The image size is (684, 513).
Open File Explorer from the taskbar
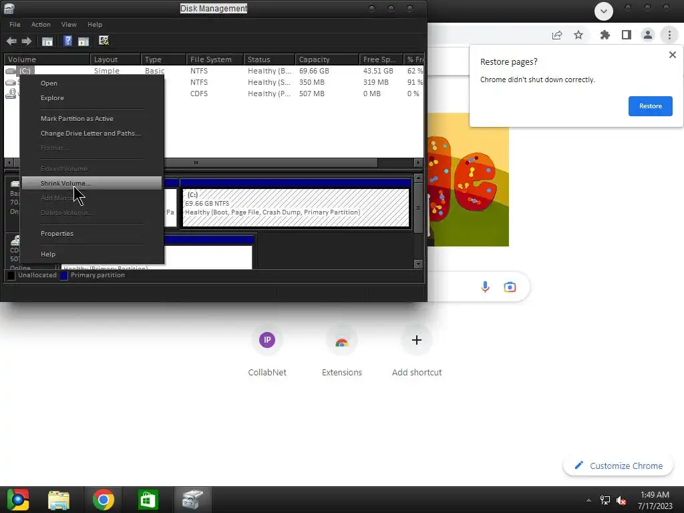[x=59, y=500]
